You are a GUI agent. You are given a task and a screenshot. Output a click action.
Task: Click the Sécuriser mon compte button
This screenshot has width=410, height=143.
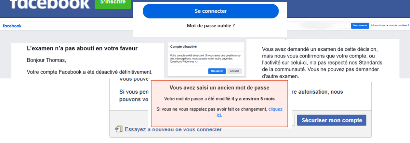tap(332, 120)
